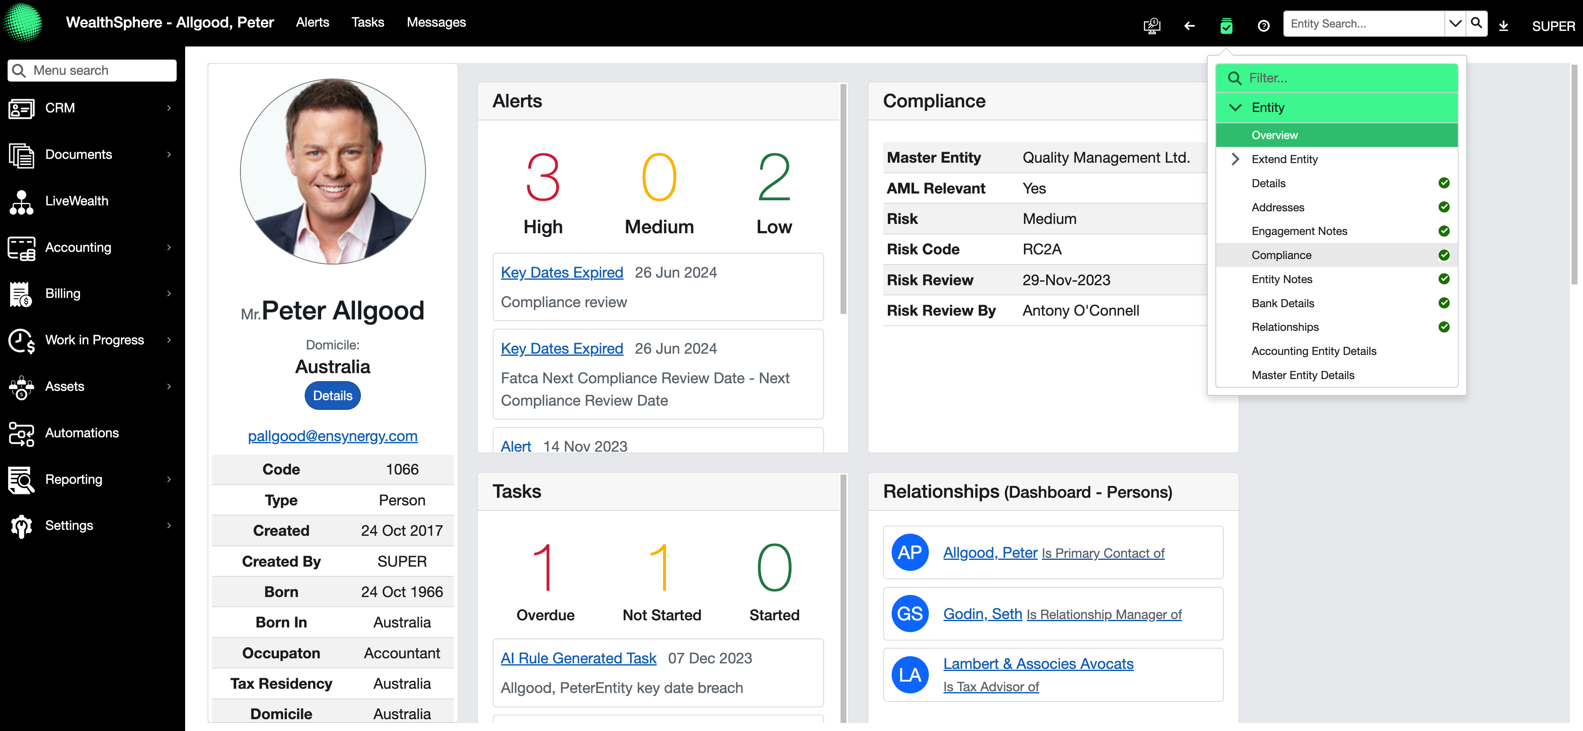Select Automations in the sidebar
Image resolution: width=1583 pixels, height=731 pixels.
click(82, 433)
